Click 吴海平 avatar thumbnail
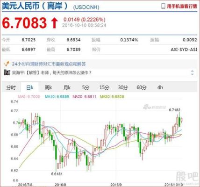 [7, 72]
